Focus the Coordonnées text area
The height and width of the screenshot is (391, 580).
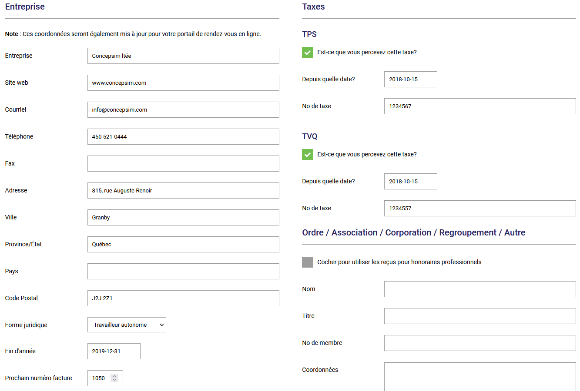(x=480, y=376)
